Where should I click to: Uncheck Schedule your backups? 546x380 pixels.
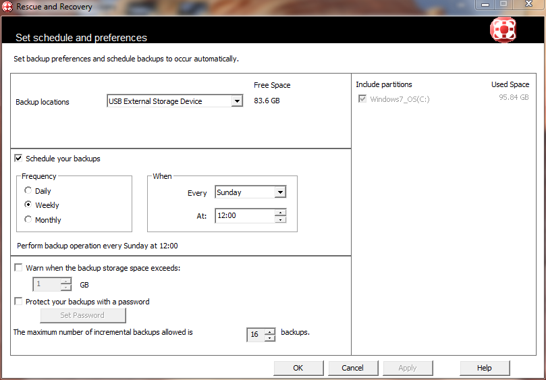(x=18, y=159)
